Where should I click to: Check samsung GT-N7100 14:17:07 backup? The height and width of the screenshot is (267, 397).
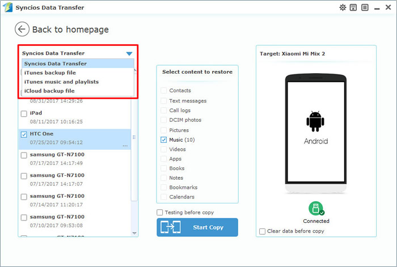[x=24, y=176]
